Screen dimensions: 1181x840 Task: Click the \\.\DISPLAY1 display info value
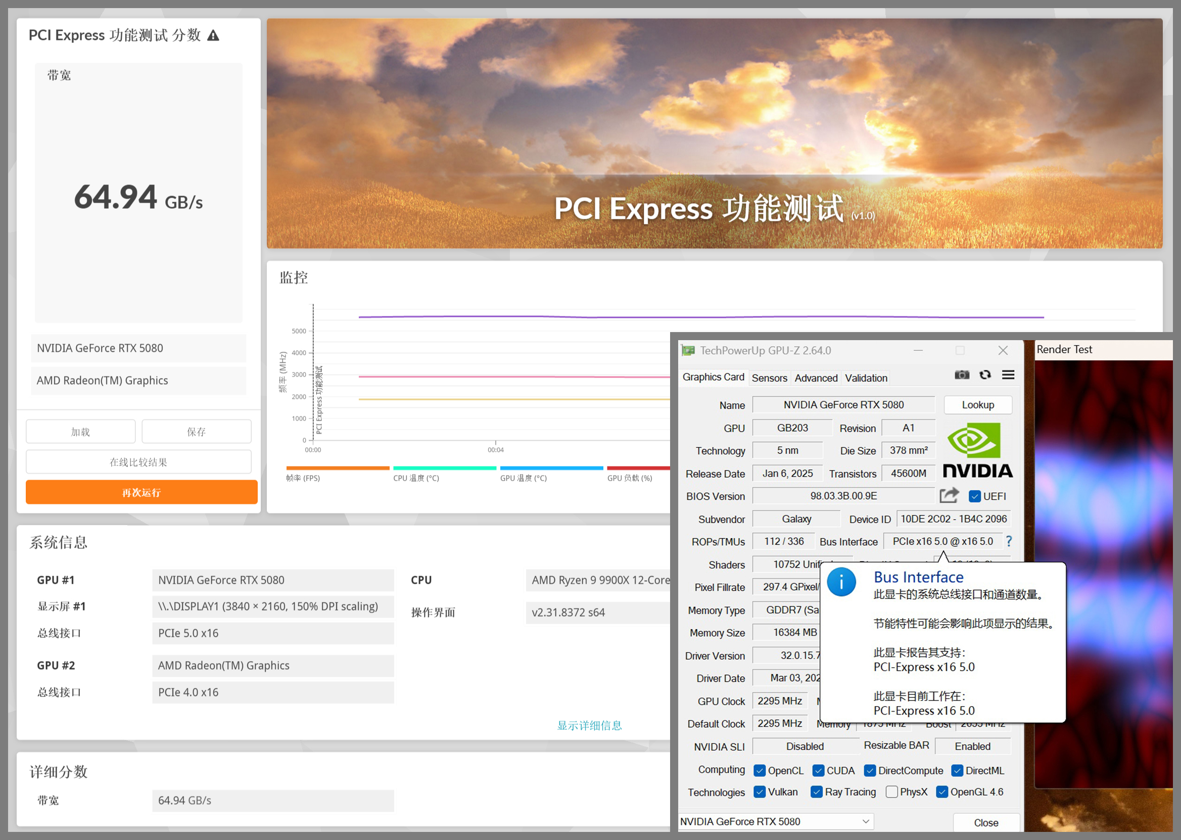click(x=273, y=606)
